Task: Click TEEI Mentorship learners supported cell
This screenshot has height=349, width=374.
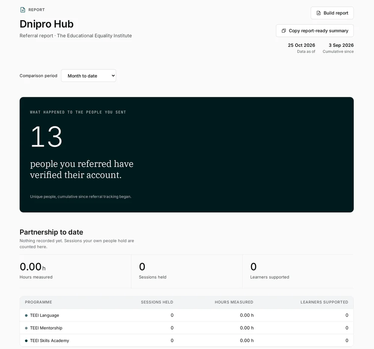Action: click(x=347, y=328)
